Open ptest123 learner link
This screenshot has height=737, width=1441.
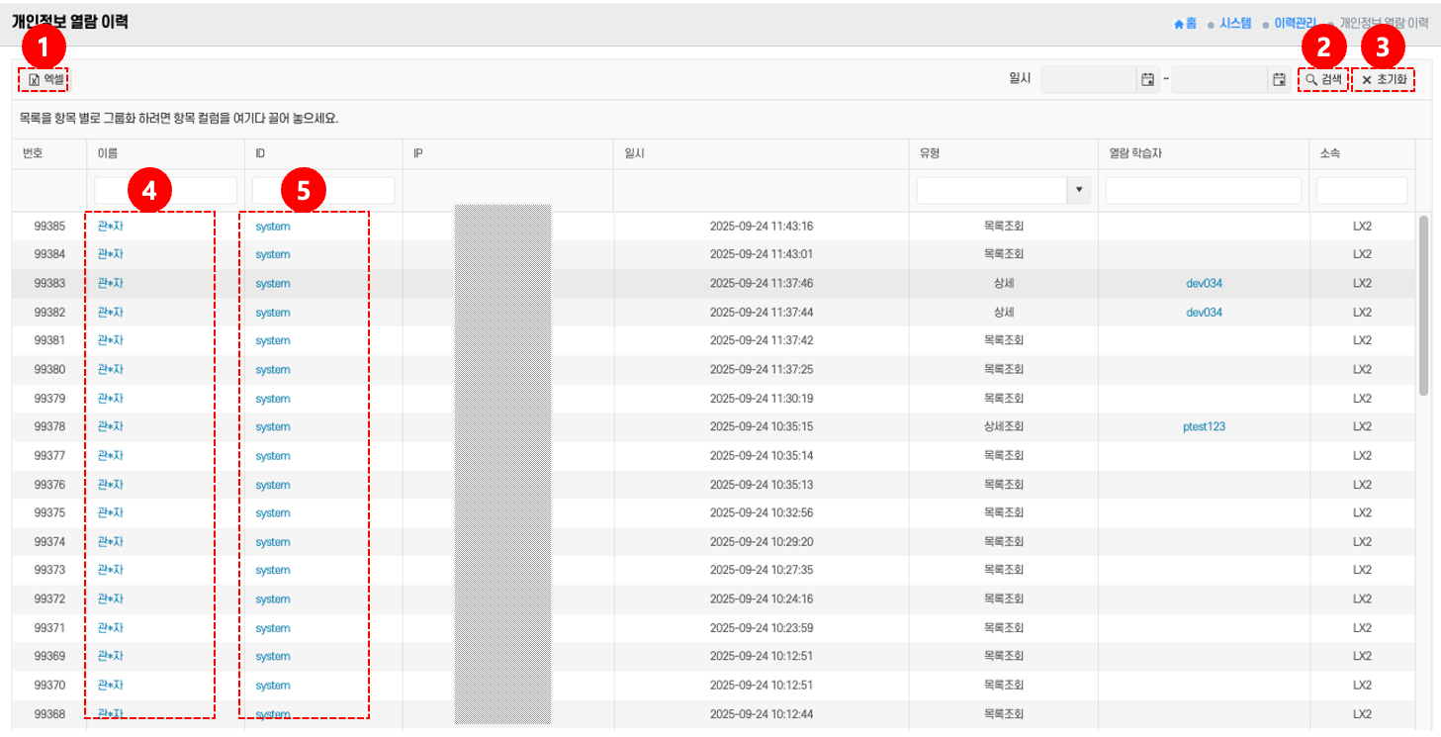1204,427
